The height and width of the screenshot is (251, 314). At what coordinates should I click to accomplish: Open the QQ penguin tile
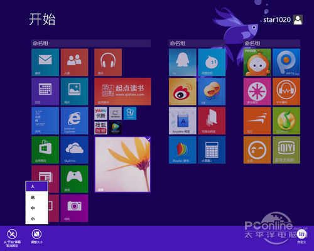click(x=183, y=62)
